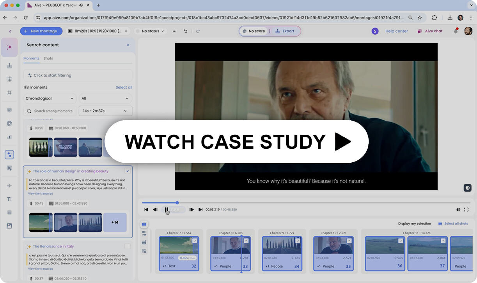Uncheck shot 32 in Chapter 7
Viewport: 477px width, 283px height.
pos(195,241)
